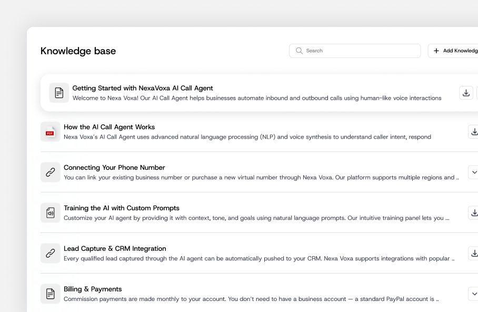This screenshot has height=312, width=478.
Task: Click description starting 'You can link your existing'
Action: tap(261, 178)
